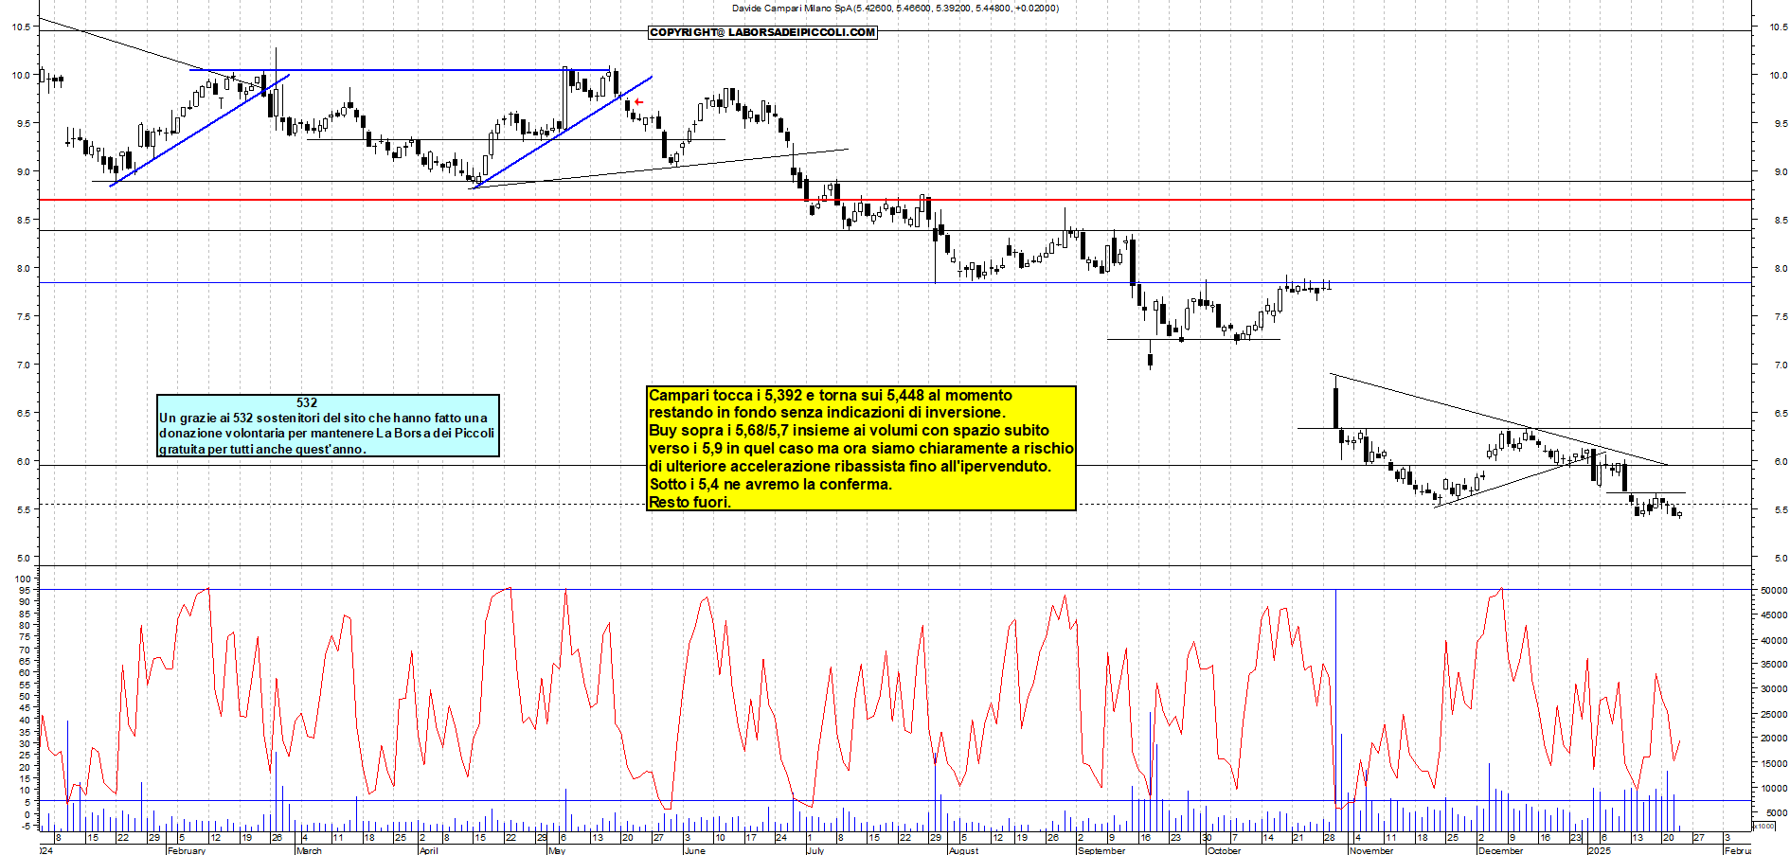The width and height of the screenshot is (1790, 855).
Task: Click the September label on the time axis
Action: [1101, 850]
